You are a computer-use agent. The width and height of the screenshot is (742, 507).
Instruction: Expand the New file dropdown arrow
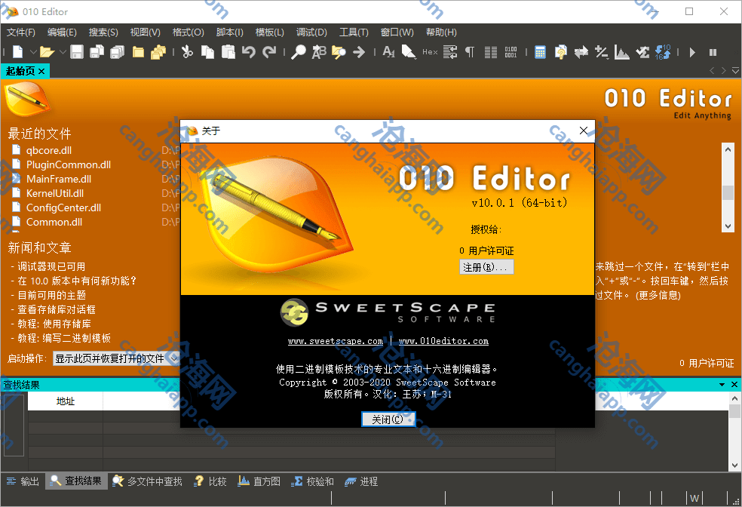32,52
